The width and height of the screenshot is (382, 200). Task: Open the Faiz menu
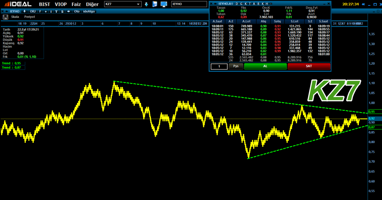[x=76, y=4]
